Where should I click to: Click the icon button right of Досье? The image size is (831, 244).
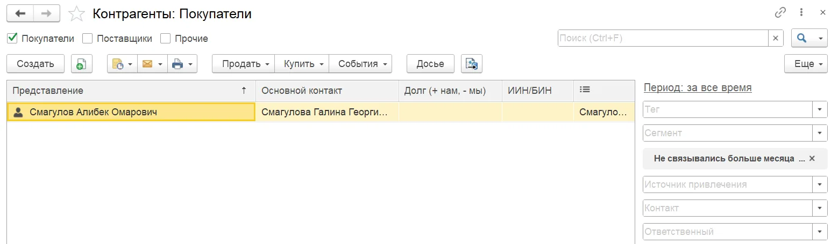coord(472,64)
